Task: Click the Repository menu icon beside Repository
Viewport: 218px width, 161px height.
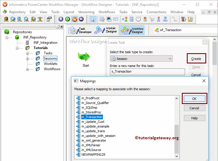Action: click(x=5, y=12)
